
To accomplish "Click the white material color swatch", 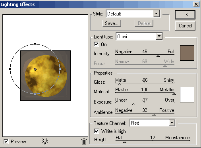I will coord(187,94).
